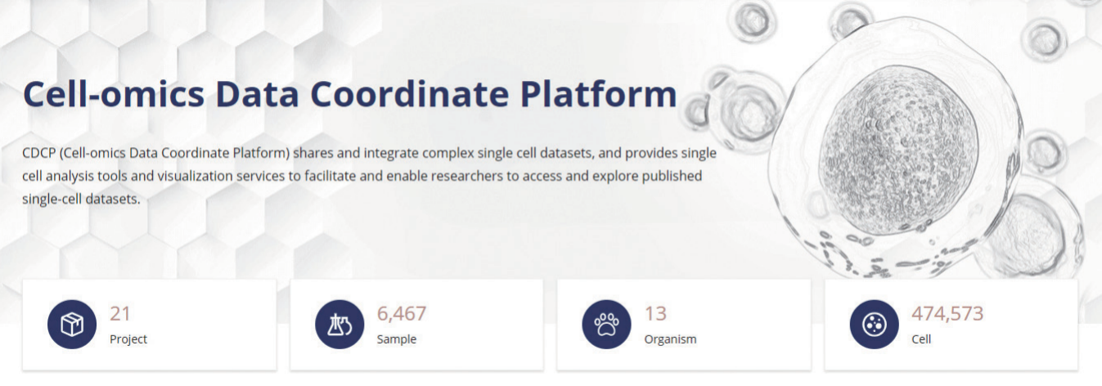Image resolution: width=1102 pixels, height=386 pixels.
Task: Select the 13 organism count number
Action: (x=655, y=313)
